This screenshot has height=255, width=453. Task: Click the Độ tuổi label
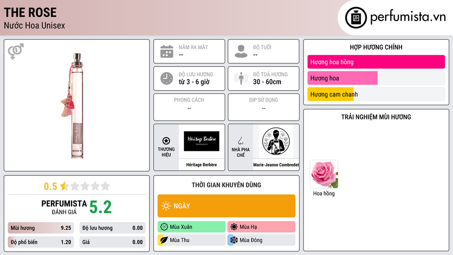pos(262,47)
